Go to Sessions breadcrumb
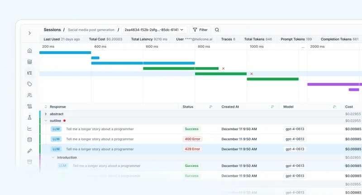362x195 pixels. (x=52, y=29)
